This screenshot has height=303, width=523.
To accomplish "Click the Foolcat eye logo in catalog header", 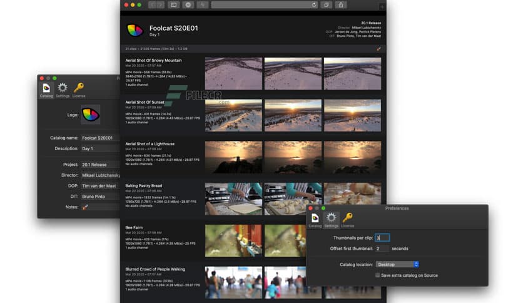I will (x=135, y=31).
